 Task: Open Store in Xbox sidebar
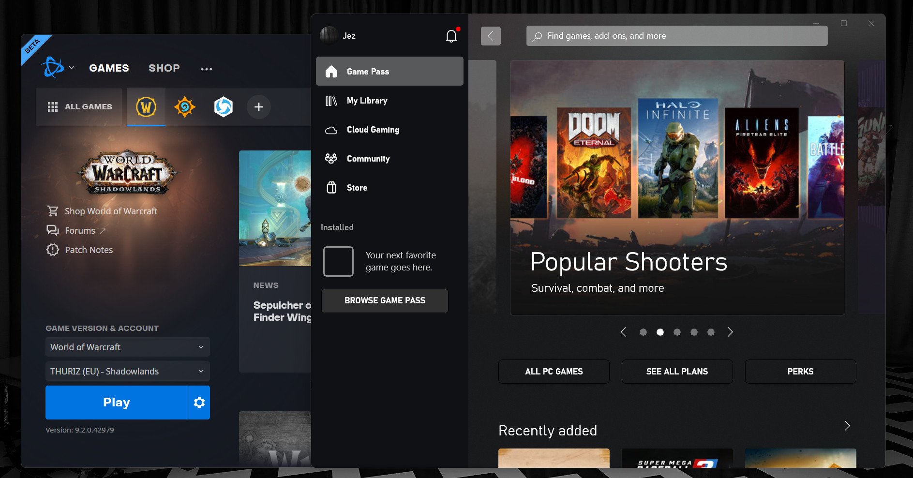click(x=389, y=188)
